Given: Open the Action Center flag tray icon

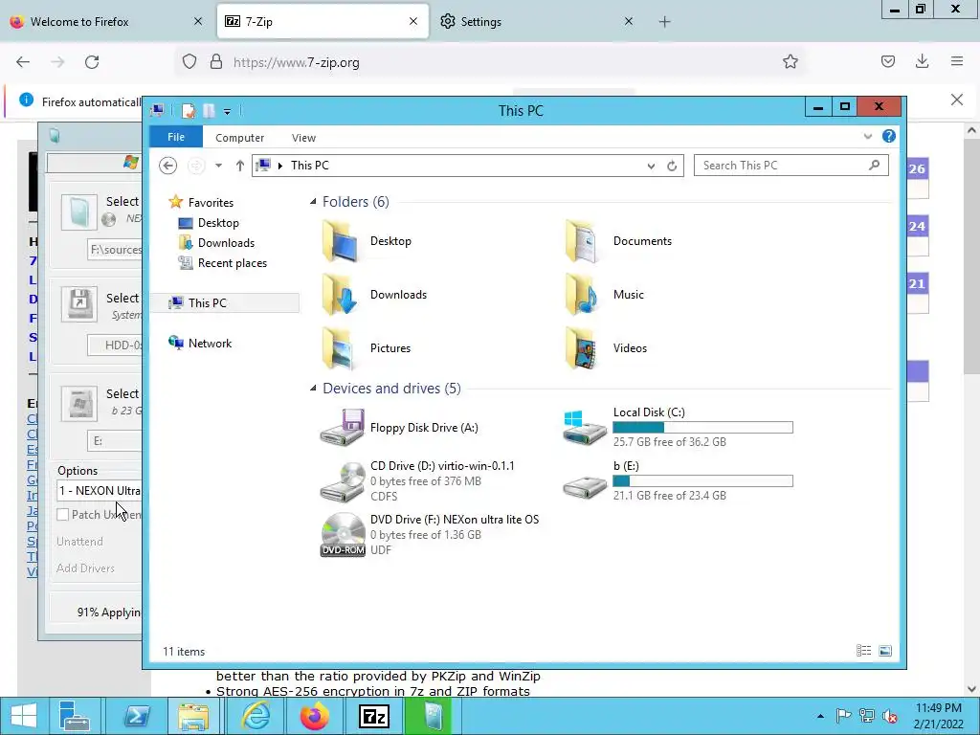Looking at the screenshot, I should pos(843,716).
